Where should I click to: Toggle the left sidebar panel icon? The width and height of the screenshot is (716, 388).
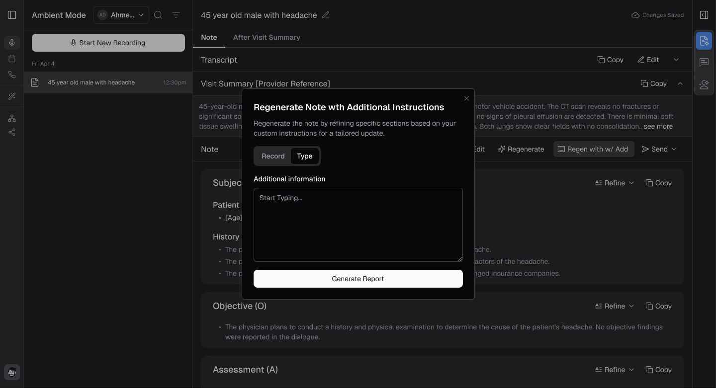point(12,15)
